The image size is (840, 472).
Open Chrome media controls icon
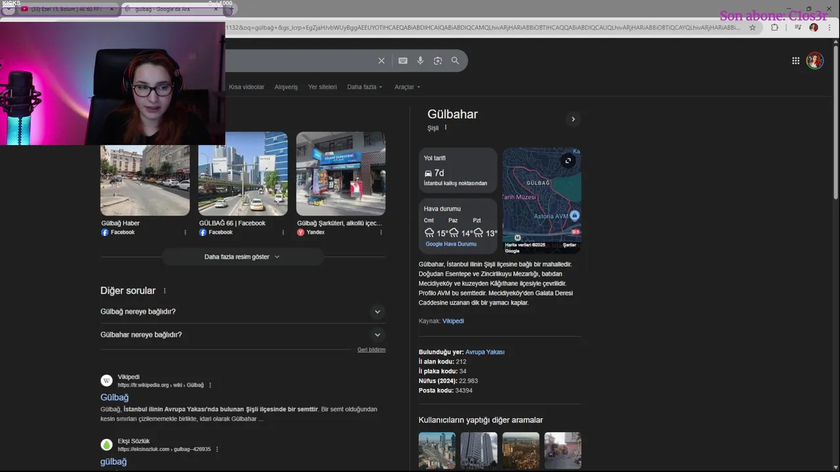(x=798, y=28)
